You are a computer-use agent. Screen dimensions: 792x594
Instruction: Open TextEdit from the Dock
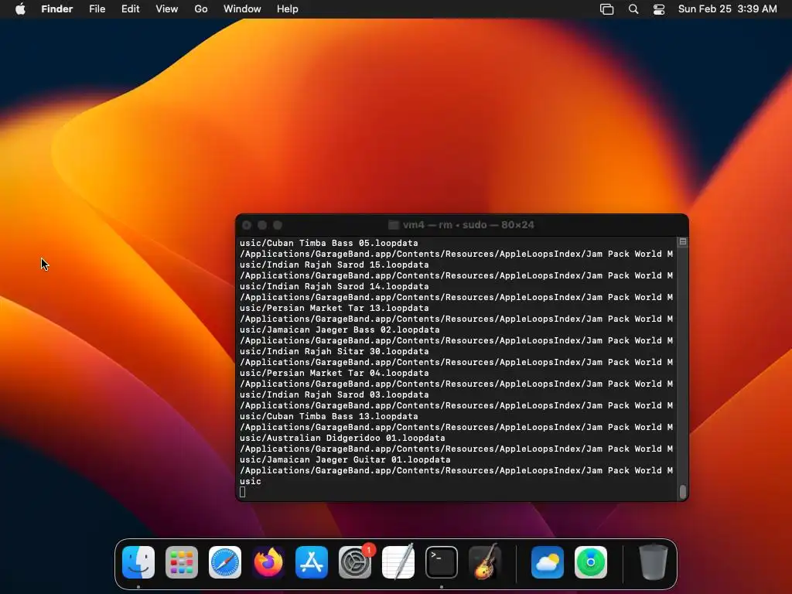pyautogui.click(x=398, y=562)
